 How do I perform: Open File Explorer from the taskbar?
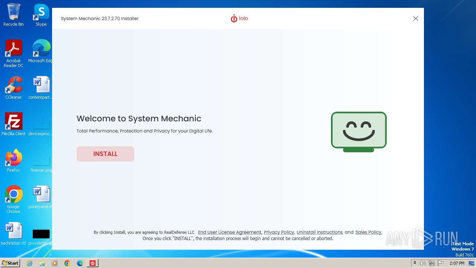[42, 263]
